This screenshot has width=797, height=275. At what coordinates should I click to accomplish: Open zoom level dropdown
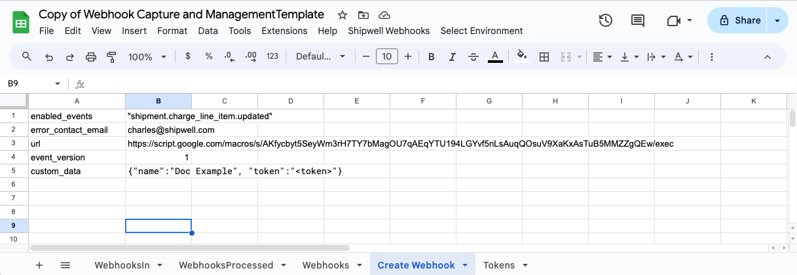(x=147, y=57)
